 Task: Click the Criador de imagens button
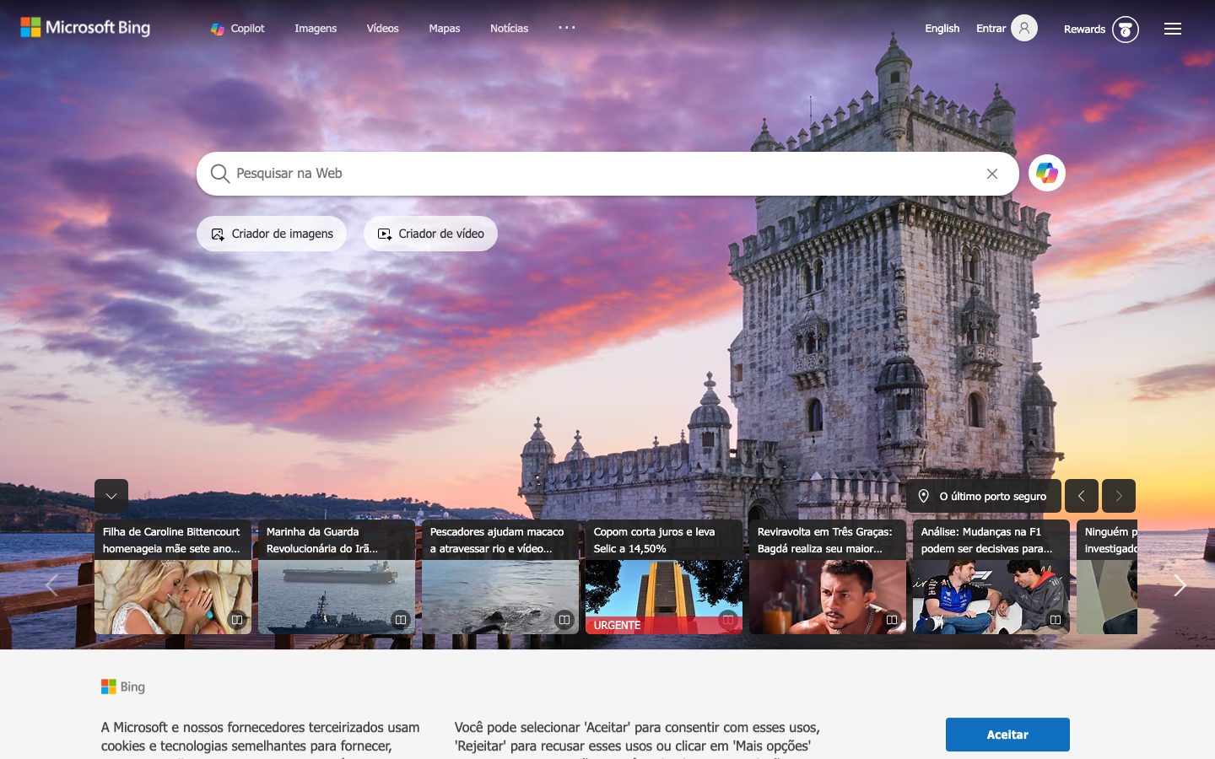272,234
